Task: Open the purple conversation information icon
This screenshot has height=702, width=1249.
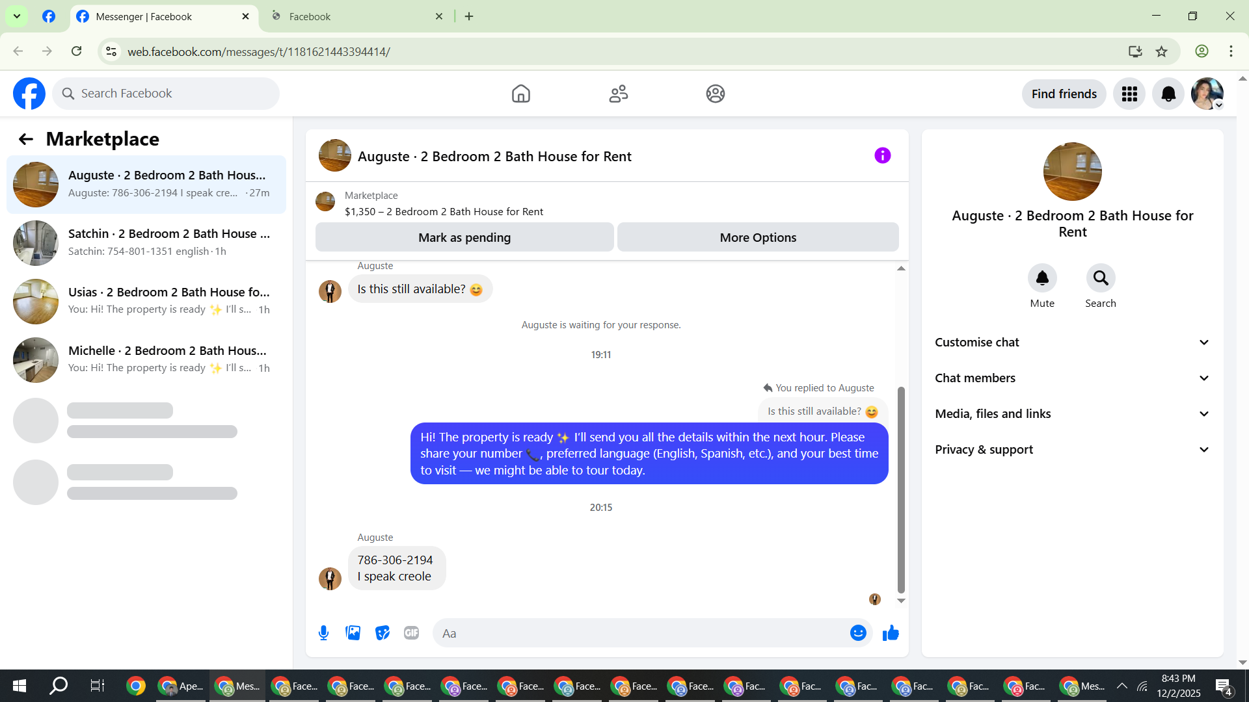Action: [x=882, y=155]
